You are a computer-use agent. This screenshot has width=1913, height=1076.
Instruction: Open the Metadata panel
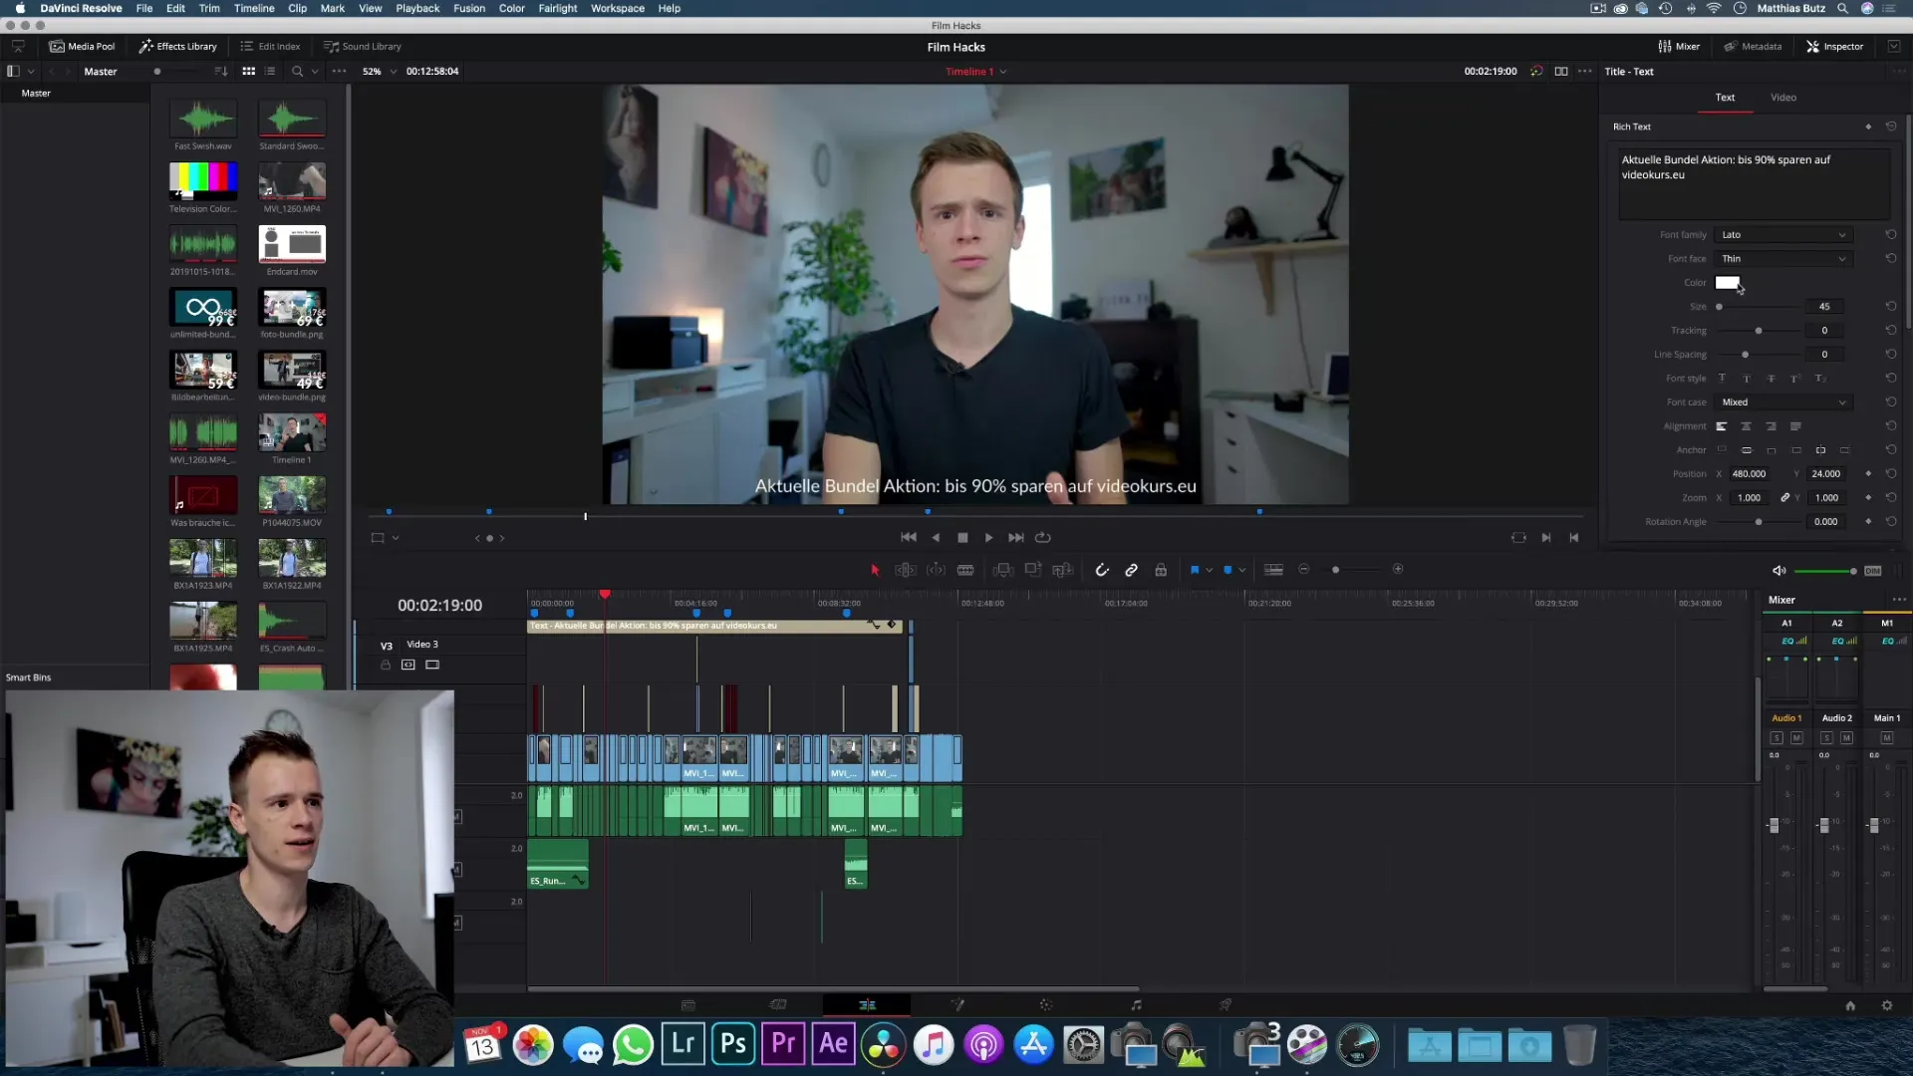(1753, 46)
